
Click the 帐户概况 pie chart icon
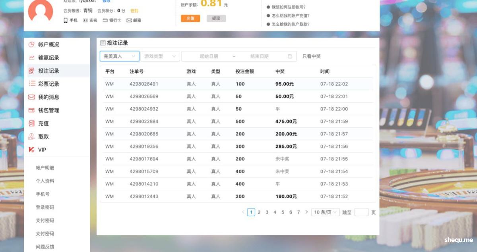pos(31,44)
